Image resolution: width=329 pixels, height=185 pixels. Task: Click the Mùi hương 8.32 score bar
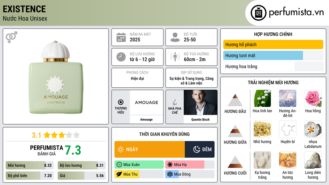(x=30, y=165)
